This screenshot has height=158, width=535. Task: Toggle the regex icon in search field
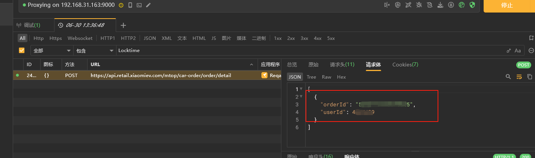pos(509,51)
